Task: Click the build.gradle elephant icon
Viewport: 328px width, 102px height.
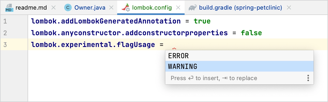Action: pos(192,8)
